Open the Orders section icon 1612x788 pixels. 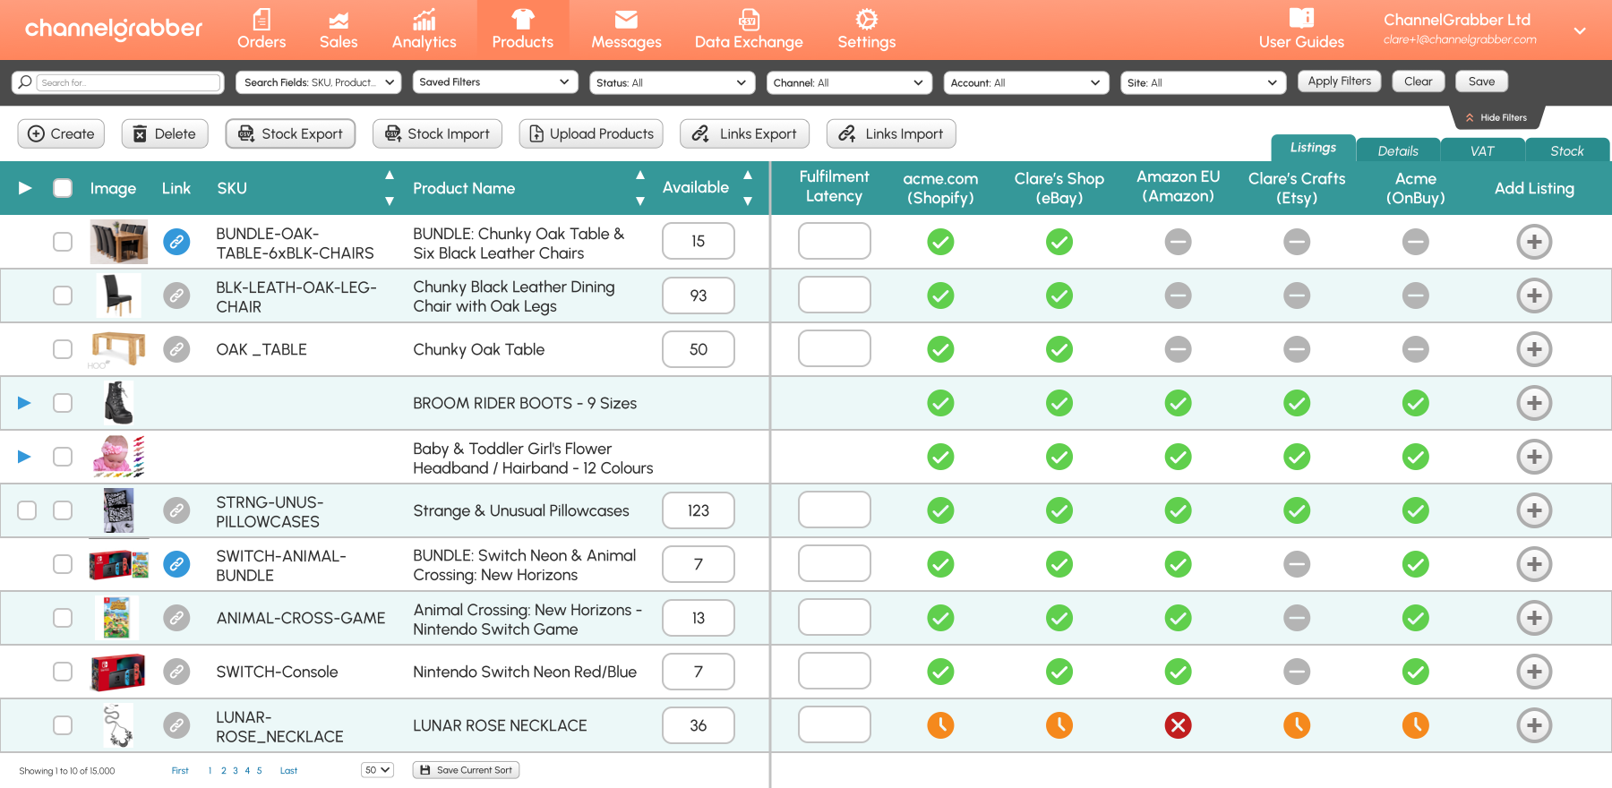tap(262, 19)
